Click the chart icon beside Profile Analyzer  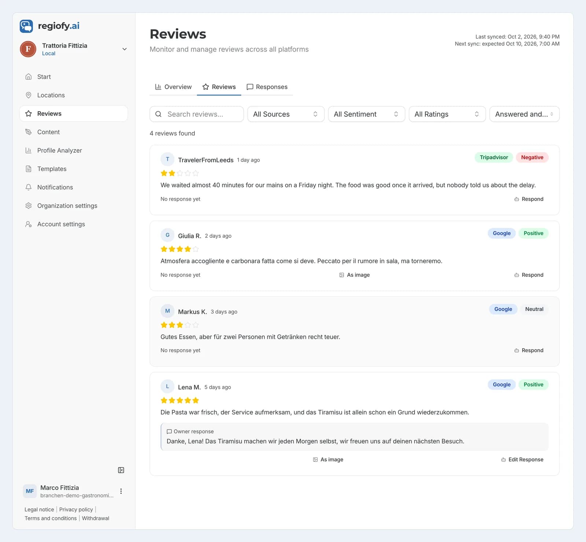pos(29,151)
